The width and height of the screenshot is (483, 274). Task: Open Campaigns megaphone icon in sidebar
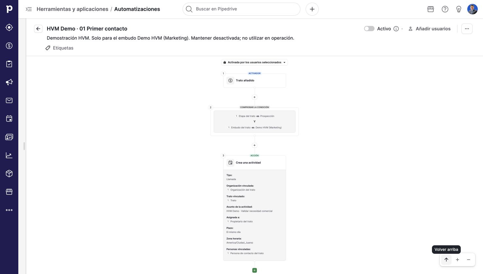pyautogui.click(x=9, y=82)
